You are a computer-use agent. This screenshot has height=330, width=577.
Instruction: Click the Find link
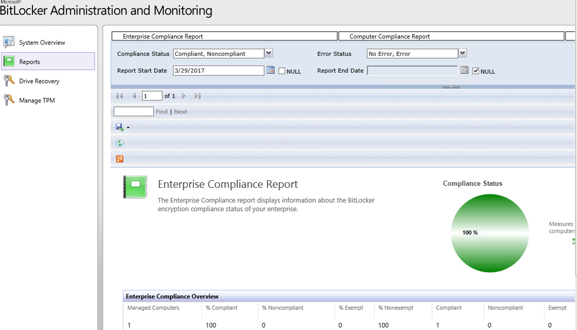pyautogui.click(x=161, y=112)
